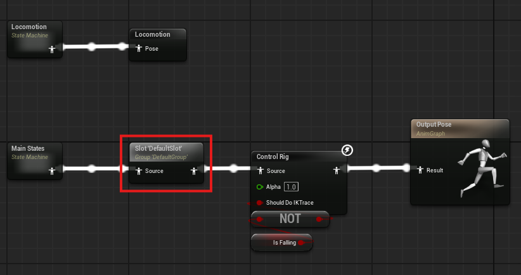Viewport: 521px width, 275px height.
Task: Click the NOT node's red input pin
Action: [x=260, y=219]
